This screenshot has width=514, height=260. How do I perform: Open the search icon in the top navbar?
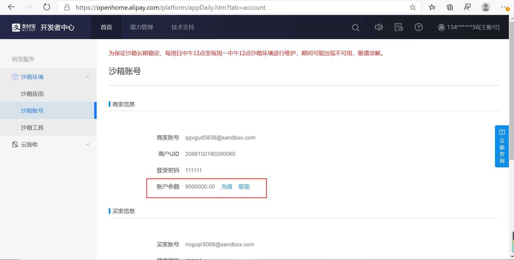pyautogui.click(x=355, y=27)
